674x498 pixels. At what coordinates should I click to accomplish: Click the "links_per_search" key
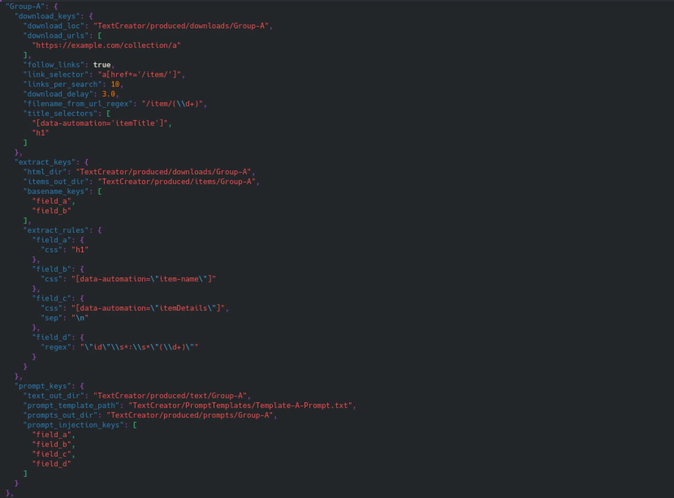pyautogui.click(x=62, y=84)
